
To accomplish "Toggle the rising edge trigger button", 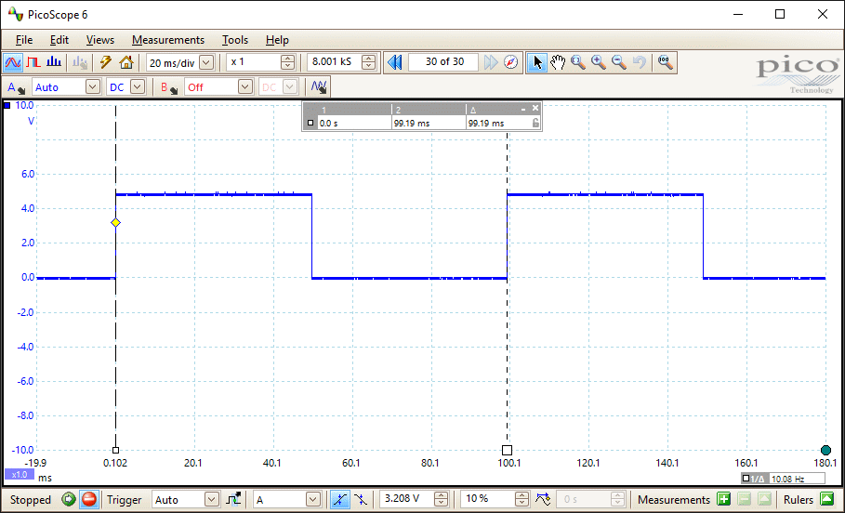I will coord(340,499).
